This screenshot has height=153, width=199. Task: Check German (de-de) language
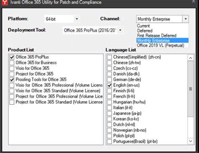[x=110, y=79]
